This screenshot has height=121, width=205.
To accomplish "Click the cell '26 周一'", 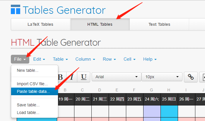I will click(x=186, y=99).
